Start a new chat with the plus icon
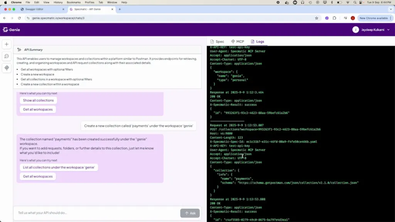Screen dimensions: 395x222 pos(7,44)
